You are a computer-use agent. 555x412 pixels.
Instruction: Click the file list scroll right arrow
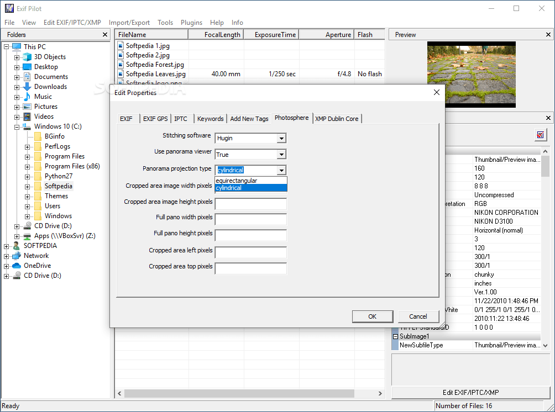380,393
